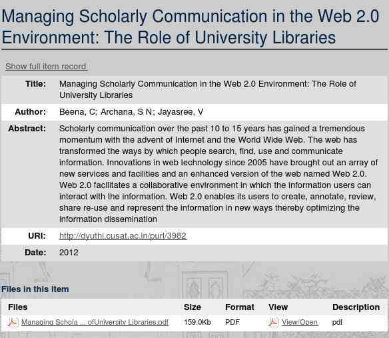
Task: Click the PDF icon beside the file name
Action: (x=13, y=323)
